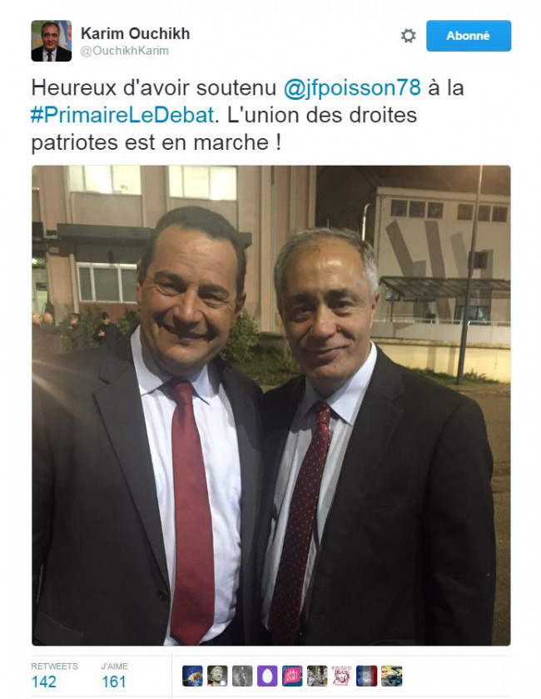The image size is (541, 699).
Task: Open the purple egg avatar liker
Action: tap(267, 676)
